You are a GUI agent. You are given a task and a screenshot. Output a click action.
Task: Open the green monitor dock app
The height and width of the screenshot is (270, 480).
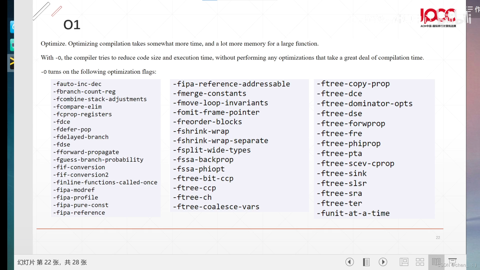pyautogui.click(x=12, y=45)
